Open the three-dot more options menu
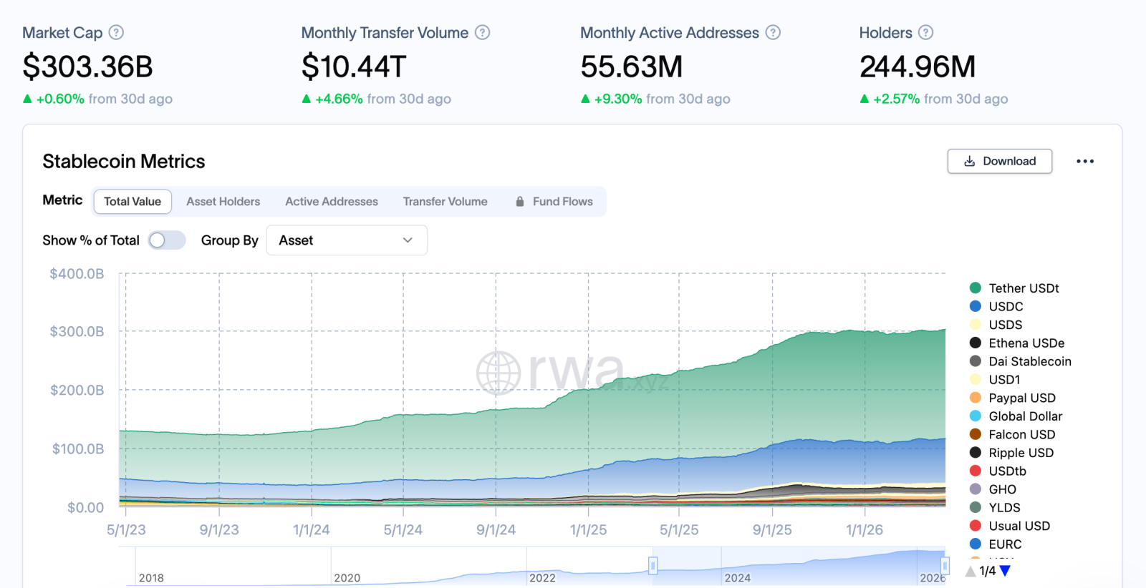Viewport: 1146px width, 588px height. [x=1084, y=162]
